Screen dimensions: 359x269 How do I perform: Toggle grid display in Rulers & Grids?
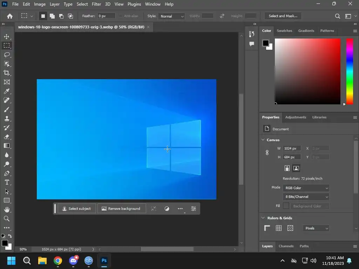[x=279, y=228]
